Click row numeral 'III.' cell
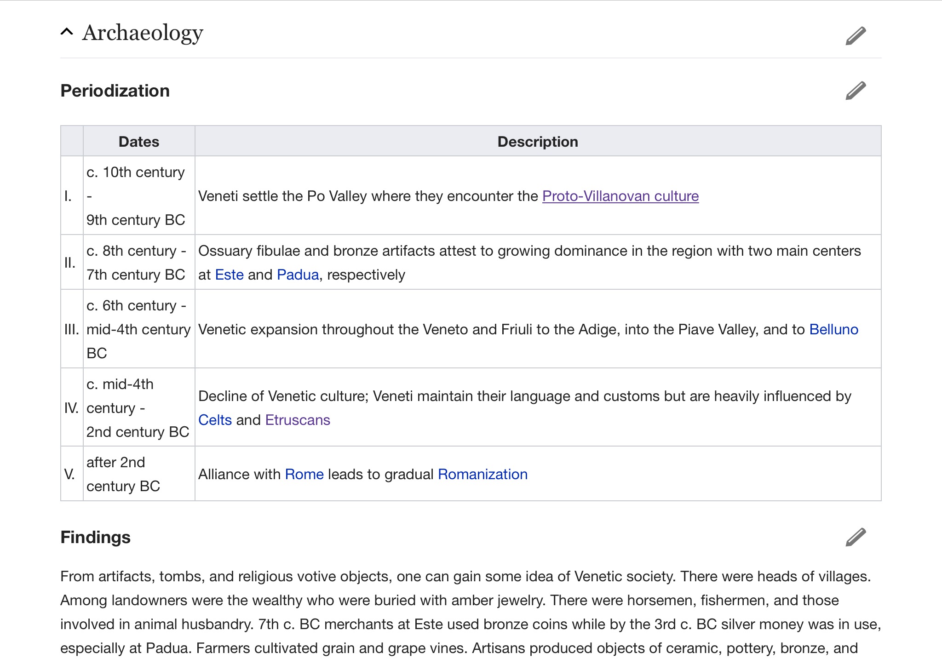942x659 pixels. click(x=72, y=329)
